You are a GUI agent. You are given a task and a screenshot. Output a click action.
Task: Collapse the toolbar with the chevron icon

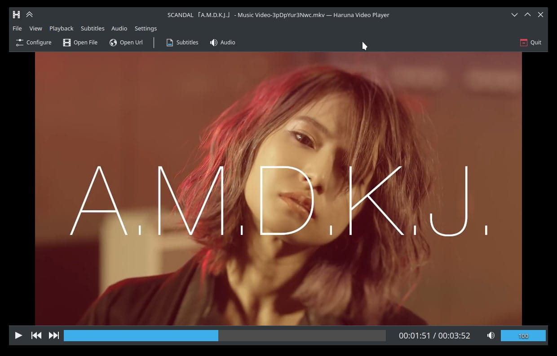tap(30, 14)
